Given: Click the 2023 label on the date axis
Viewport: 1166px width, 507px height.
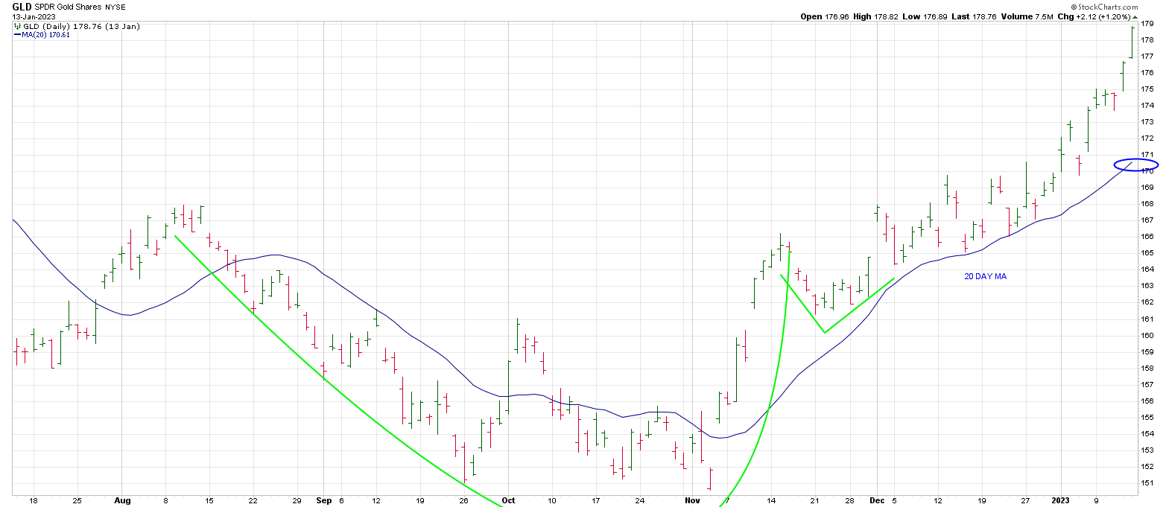Looking at the screenshot, I should pos(1061,501).
